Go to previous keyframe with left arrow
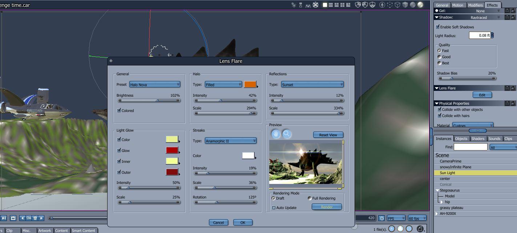 (23, 218)
